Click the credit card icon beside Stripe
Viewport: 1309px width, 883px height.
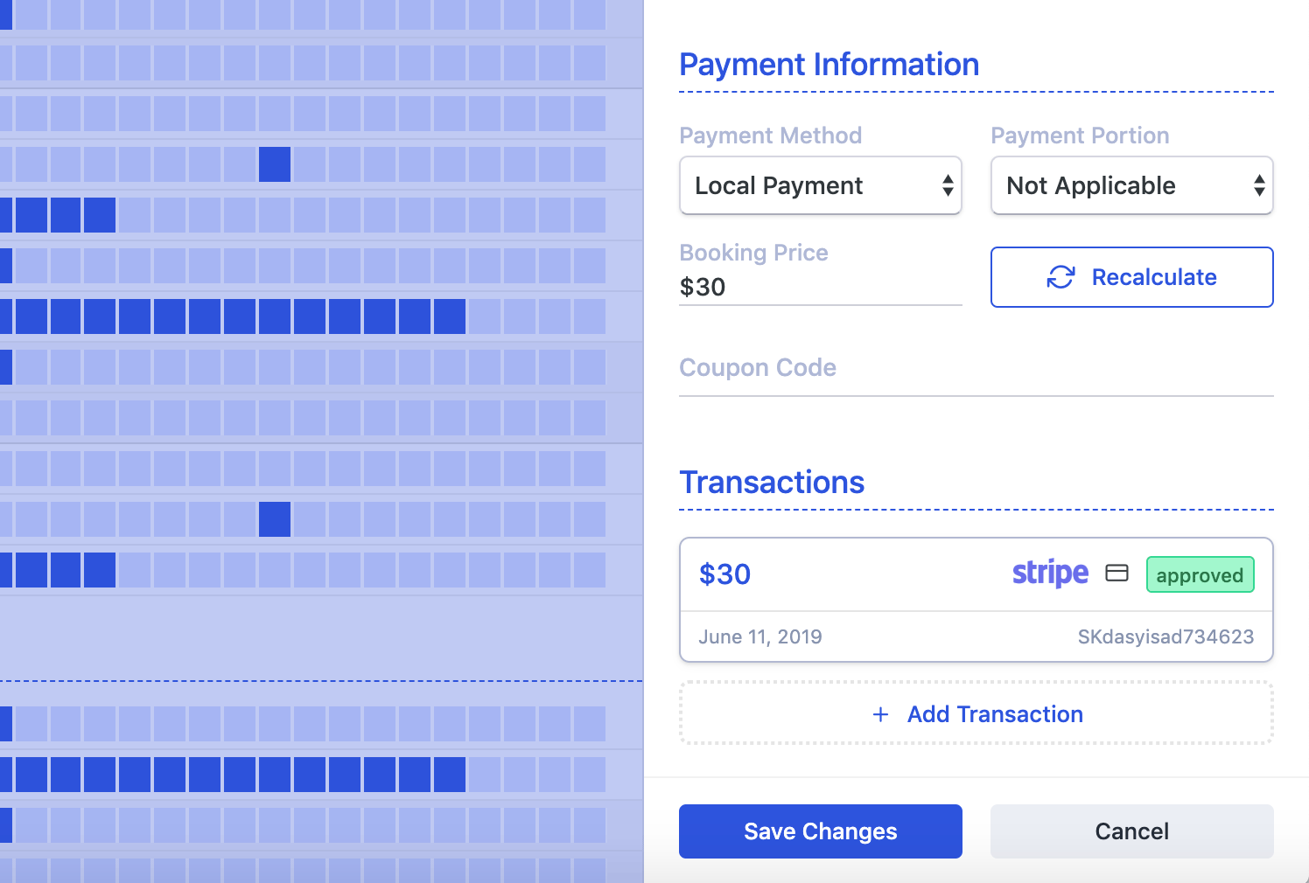[x=1117, y=574]
